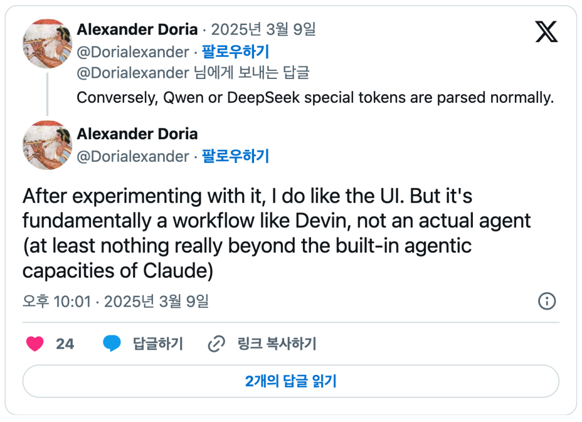Copy the link with the 링크 복사하기 label
This screenshot has width=582, height=422.
coord(276,344)
